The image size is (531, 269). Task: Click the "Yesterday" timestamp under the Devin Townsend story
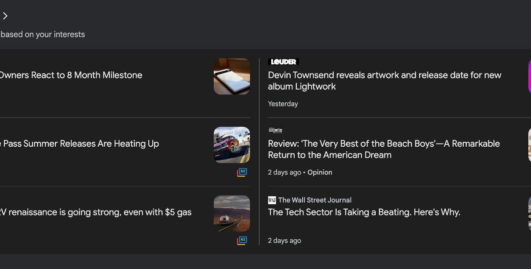(283, 104)
